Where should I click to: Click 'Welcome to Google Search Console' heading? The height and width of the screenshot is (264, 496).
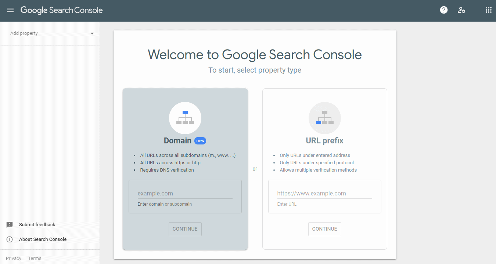pos(255,55)
